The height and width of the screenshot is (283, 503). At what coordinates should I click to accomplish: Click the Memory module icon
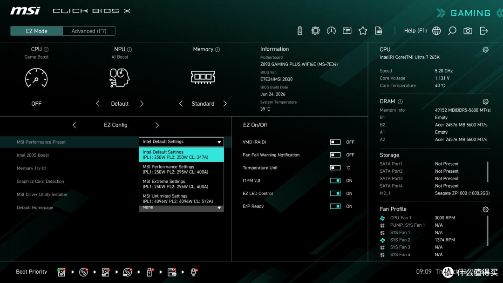tap(203, 77)
